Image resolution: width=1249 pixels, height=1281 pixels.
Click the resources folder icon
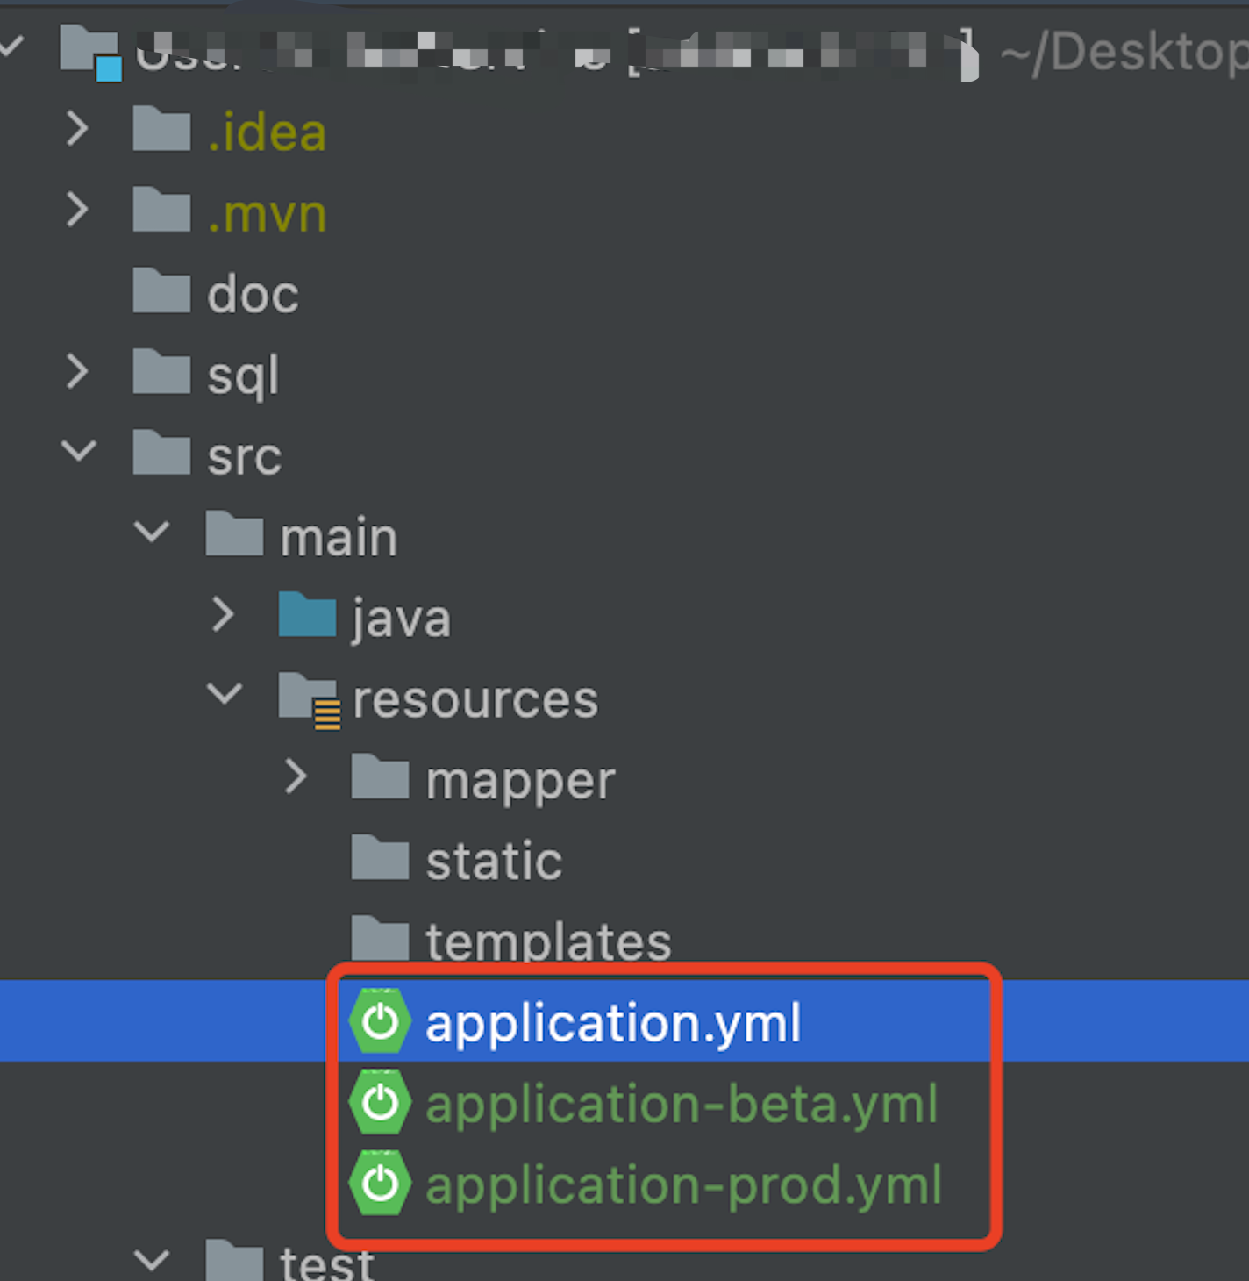click(x=310, y=699)
